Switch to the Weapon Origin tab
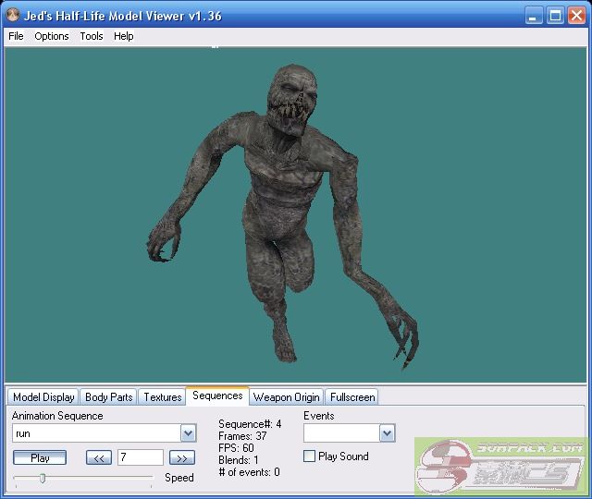Screen dimensions: 592x499 click(286, 397)
